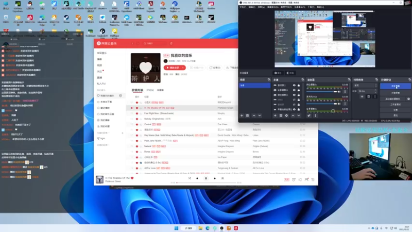The height and width of the screenshot is (232, 412).
Task: Click volume slider of top OBS mixer channel
Action: (x=321, y=92)
